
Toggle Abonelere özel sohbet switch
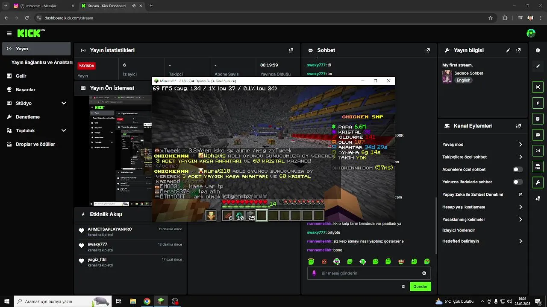(x=518, y=169)
